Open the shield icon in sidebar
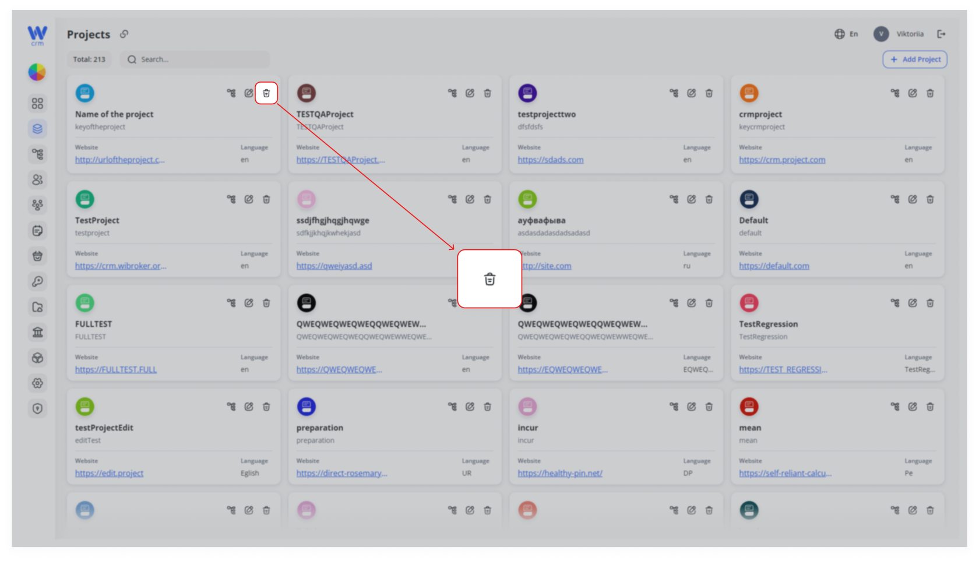Screen dimensions: 979x561 [37, 408]
